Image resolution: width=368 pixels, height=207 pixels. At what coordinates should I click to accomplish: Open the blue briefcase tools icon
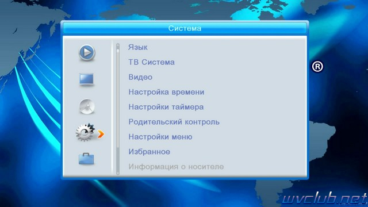[x=86, y=159]
